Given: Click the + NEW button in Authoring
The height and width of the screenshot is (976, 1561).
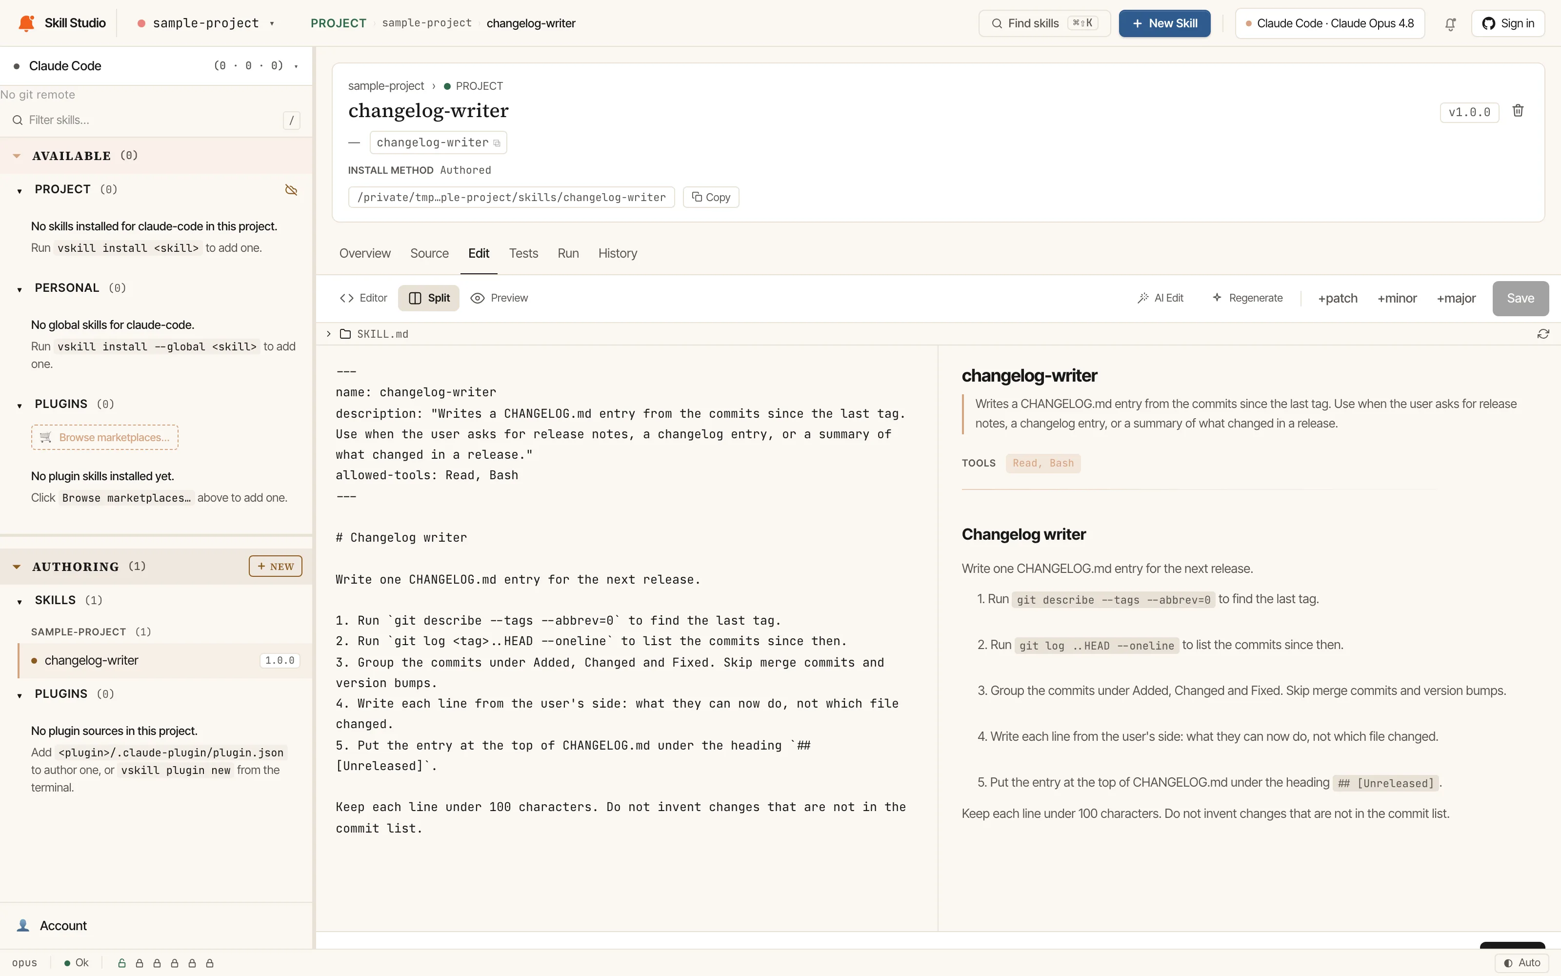Looking at the screenshot, I should coord(276,566).
